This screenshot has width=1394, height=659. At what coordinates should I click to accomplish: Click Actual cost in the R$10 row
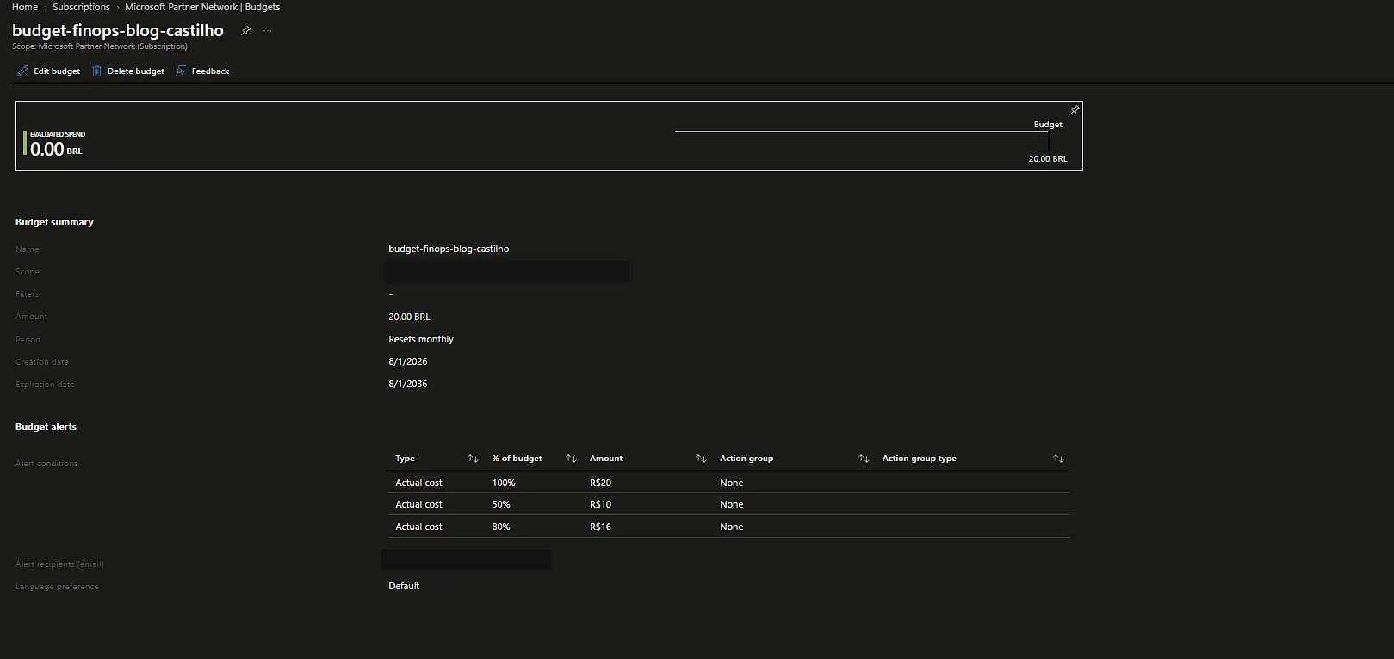[418, 504]
